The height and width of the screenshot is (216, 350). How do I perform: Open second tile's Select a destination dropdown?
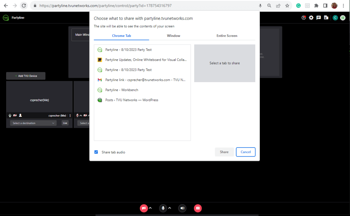point(83,123)
